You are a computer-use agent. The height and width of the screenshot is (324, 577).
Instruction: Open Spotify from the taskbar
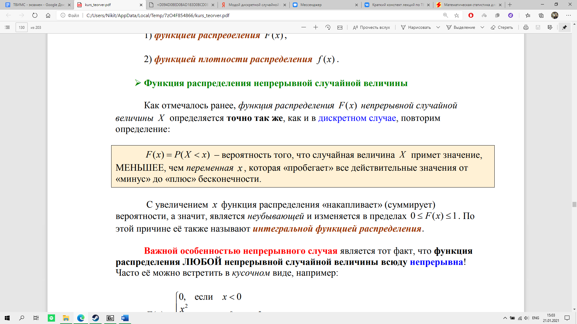click(x=51, y=318)
